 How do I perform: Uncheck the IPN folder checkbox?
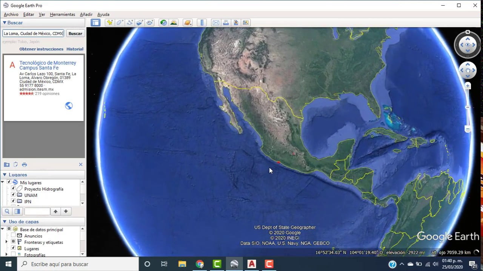point(13,201)
